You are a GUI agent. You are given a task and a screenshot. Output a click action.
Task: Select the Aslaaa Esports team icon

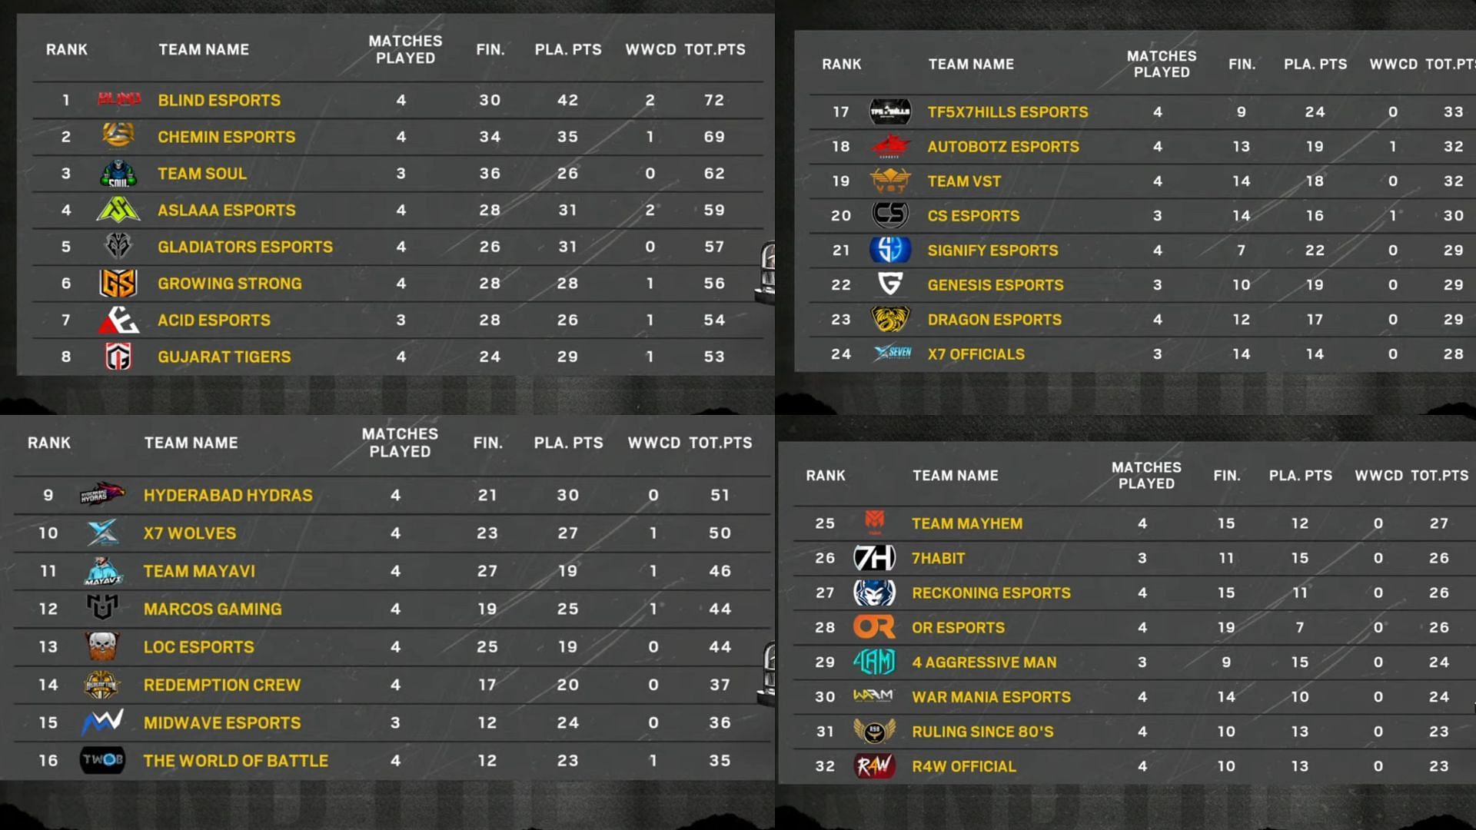tap(114, 210)
